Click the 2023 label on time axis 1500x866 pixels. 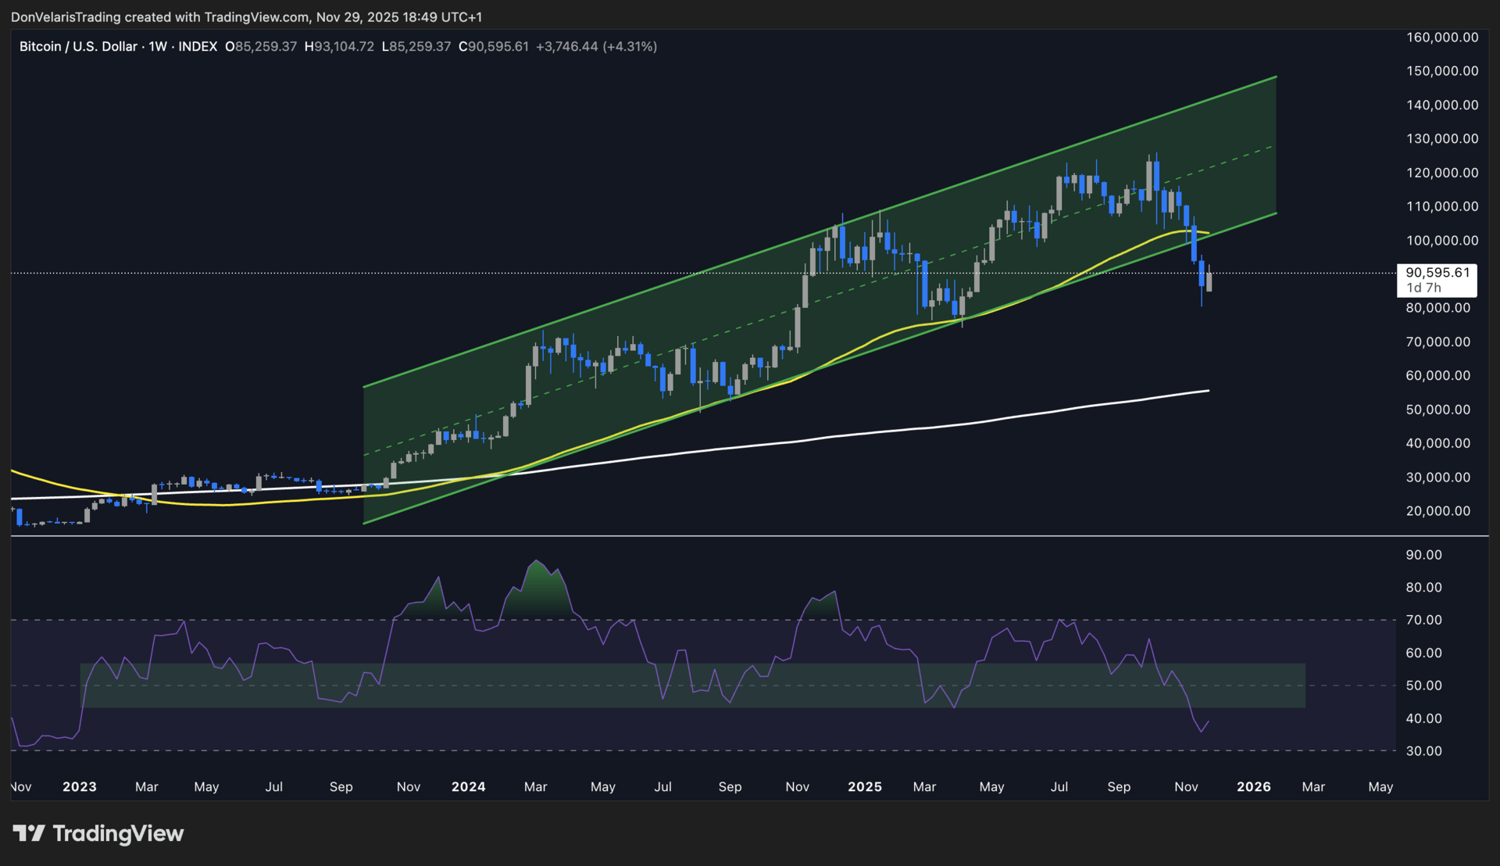click(x=79, y=787)
